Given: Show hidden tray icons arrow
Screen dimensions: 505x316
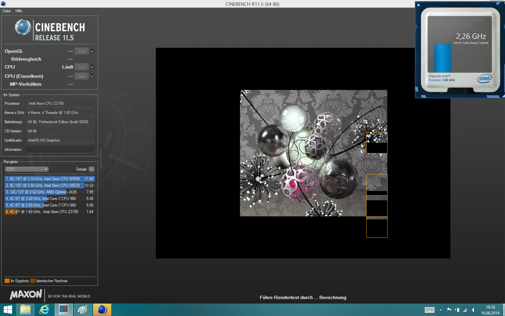Looking at the screenshot, I should click(x=441, y=310).
